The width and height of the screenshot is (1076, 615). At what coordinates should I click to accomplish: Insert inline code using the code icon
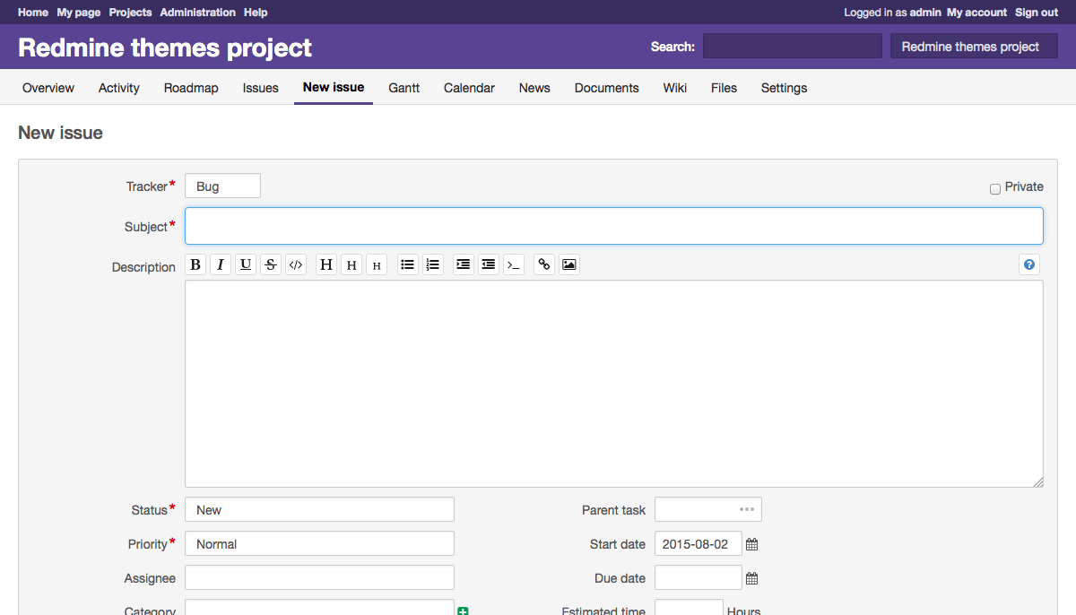296,264
